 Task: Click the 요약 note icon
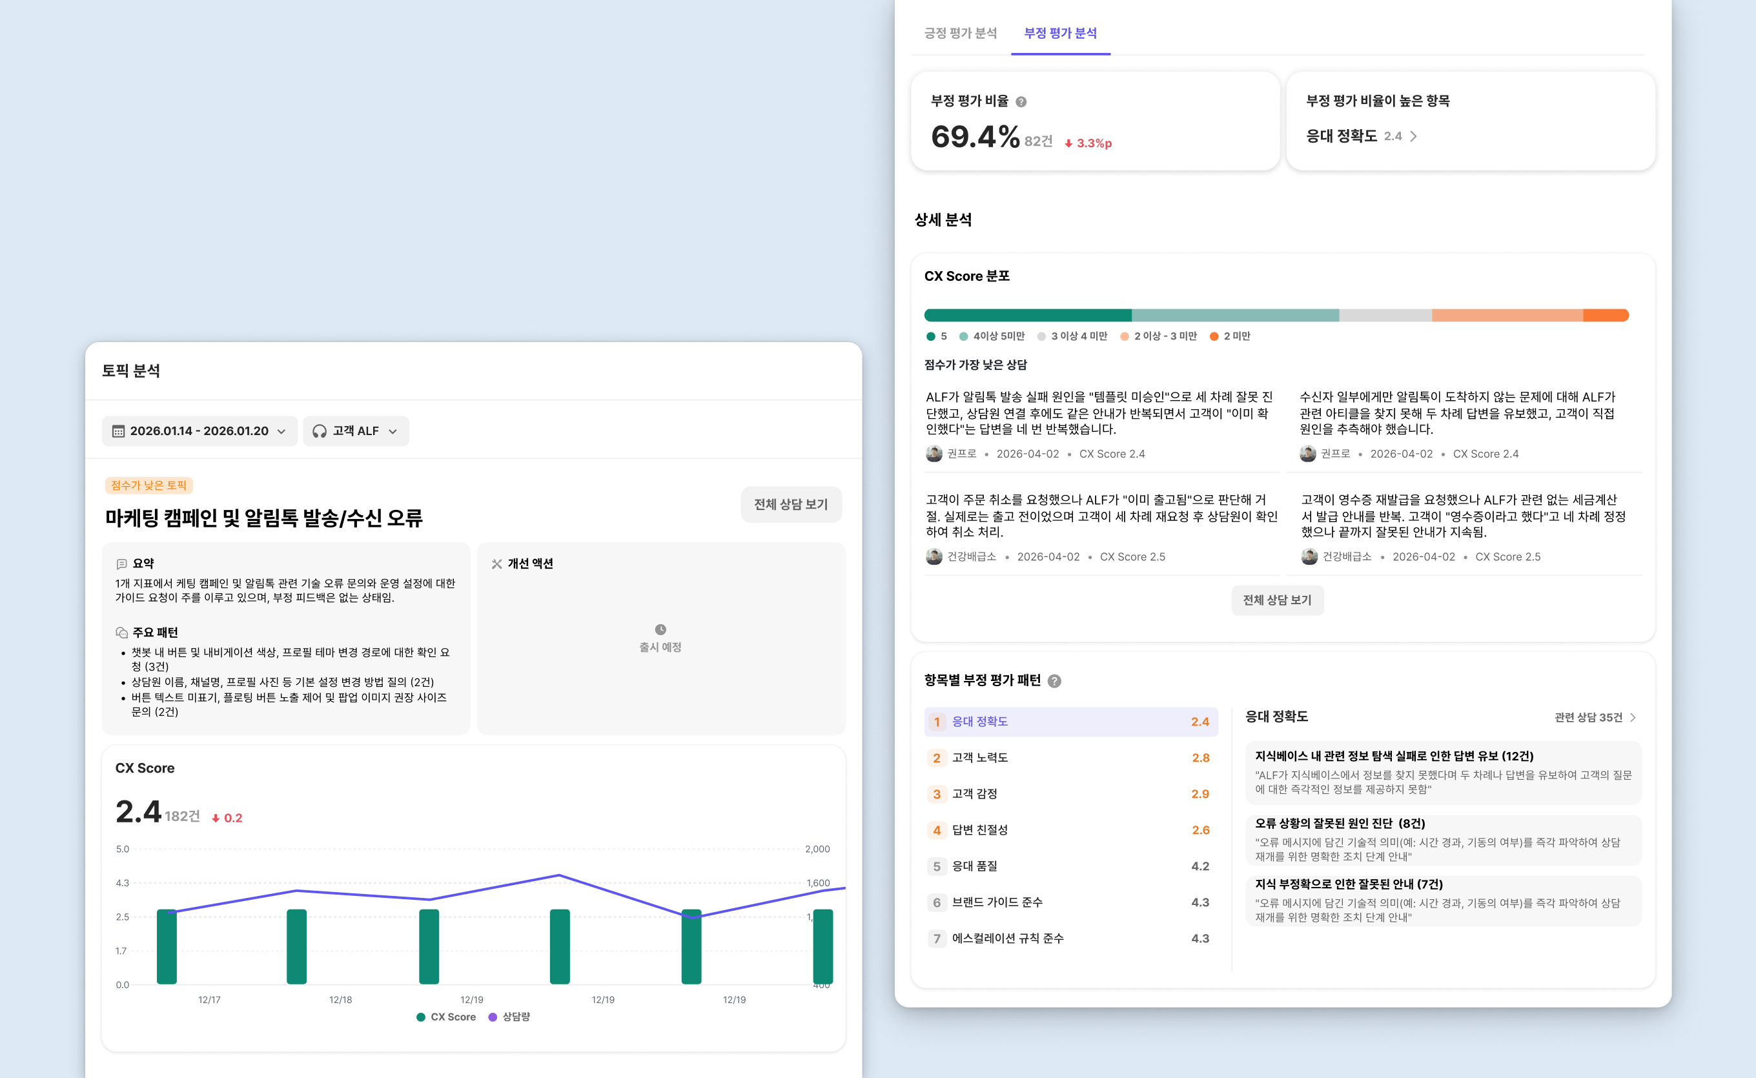point(121,564)
